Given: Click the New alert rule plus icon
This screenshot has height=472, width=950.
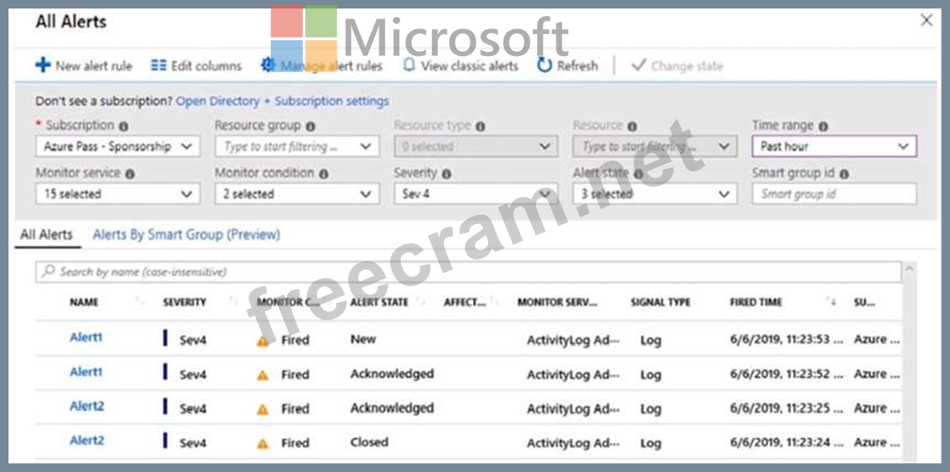Looking at the screenshot, I should (x=43, y=65).
